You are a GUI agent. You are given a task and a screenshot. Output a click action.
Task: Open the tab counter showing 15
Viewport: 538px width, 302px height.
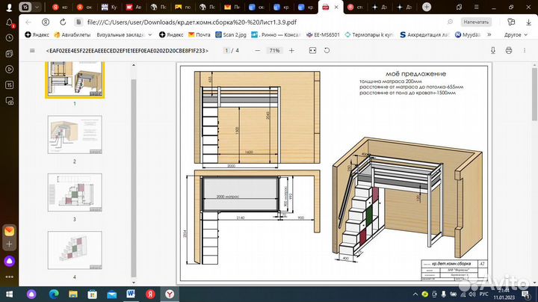27,7
